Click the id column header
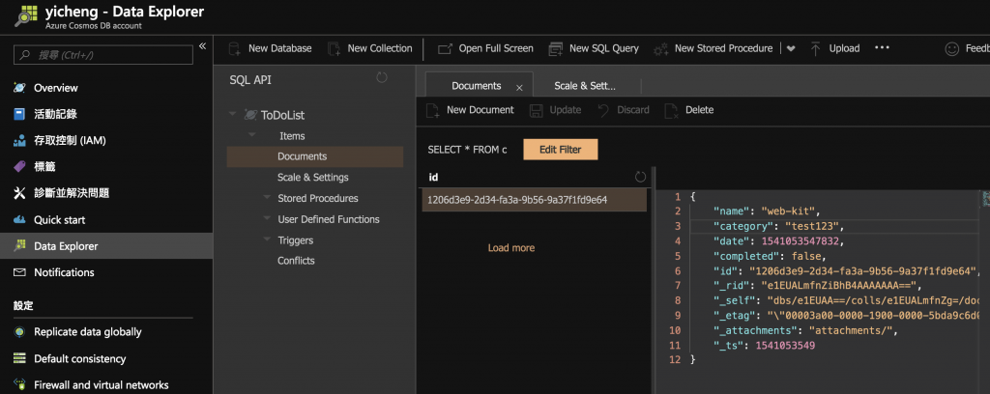The height and width of the screenshot is (394, 990). [433, 177]
